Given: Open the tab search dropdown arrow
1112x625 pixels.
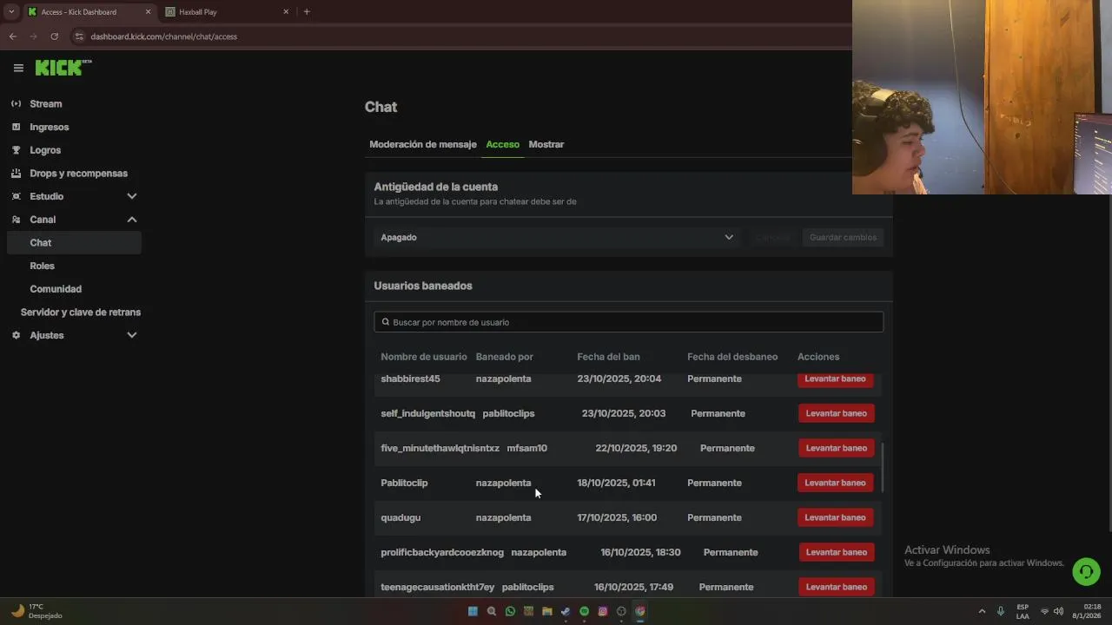Looking at the screenshot, I should point(11,12).
